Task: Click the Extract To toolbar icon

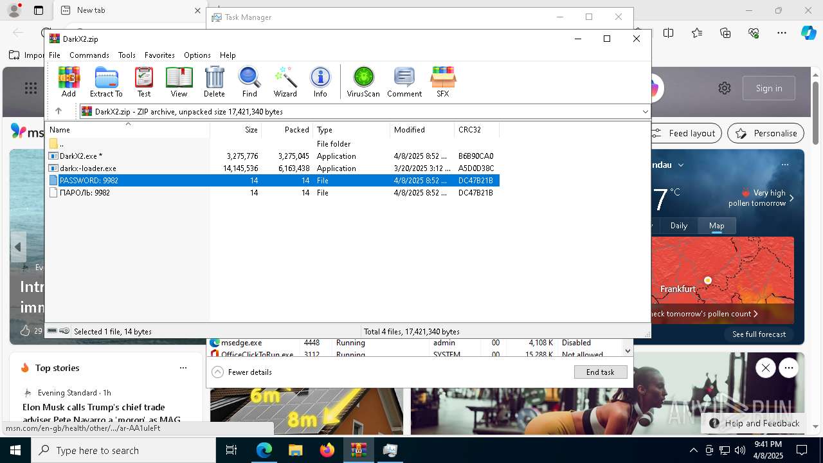Action: click(106, 82)
